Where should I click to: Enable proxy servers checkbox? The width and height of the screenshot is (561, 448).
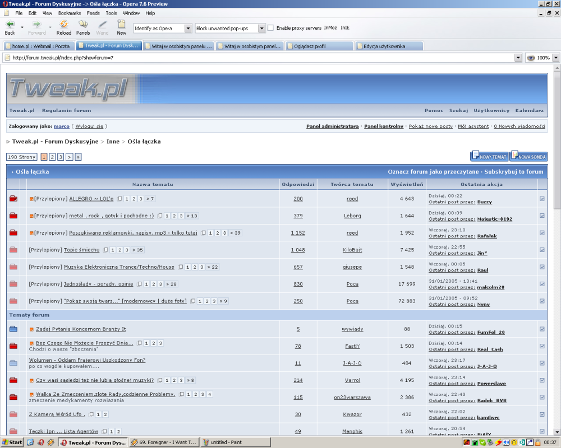tap(271, 28)
